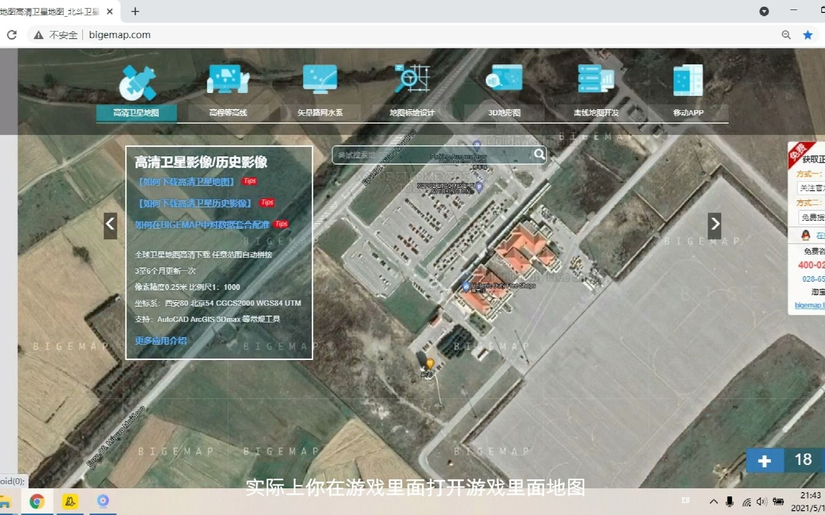Image resolution: width=825 pixels, height=515 pixels.
Task: Switch to the 地图标绘设计 tab
Action: [412, 113]
